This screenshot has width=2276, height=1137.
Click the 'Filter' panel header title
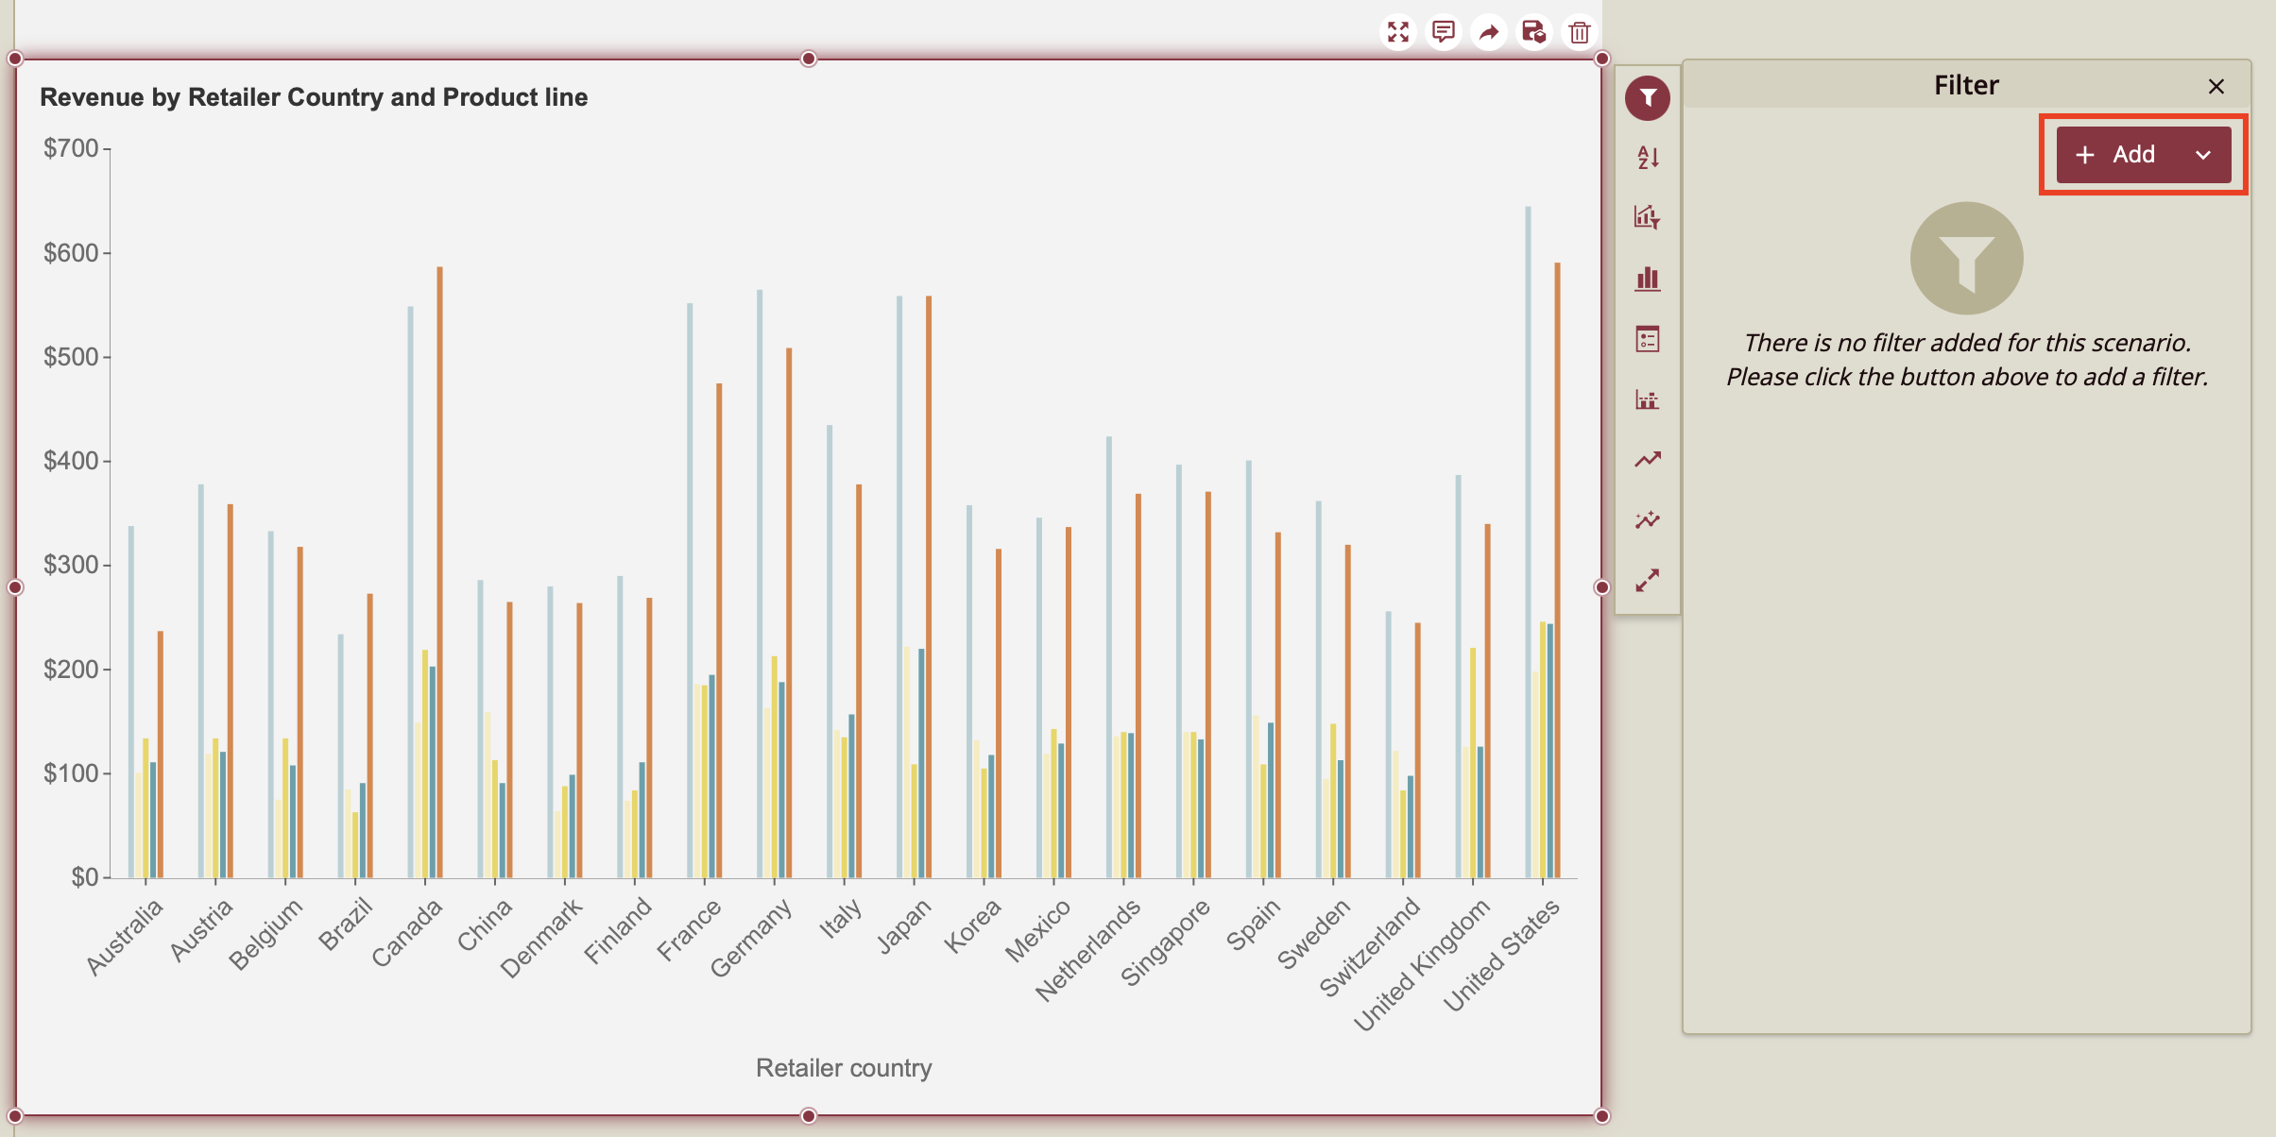coord(1966,86)
